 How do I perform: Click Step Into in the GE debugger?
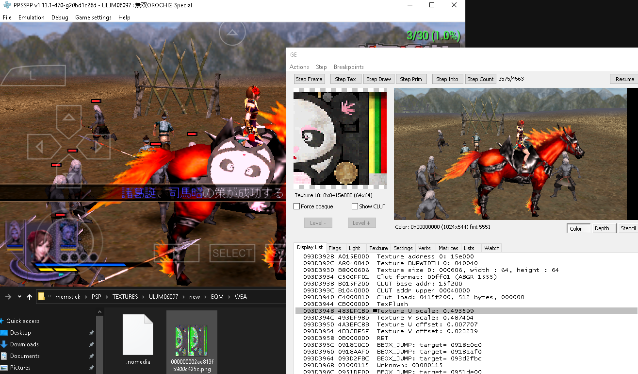447,79
